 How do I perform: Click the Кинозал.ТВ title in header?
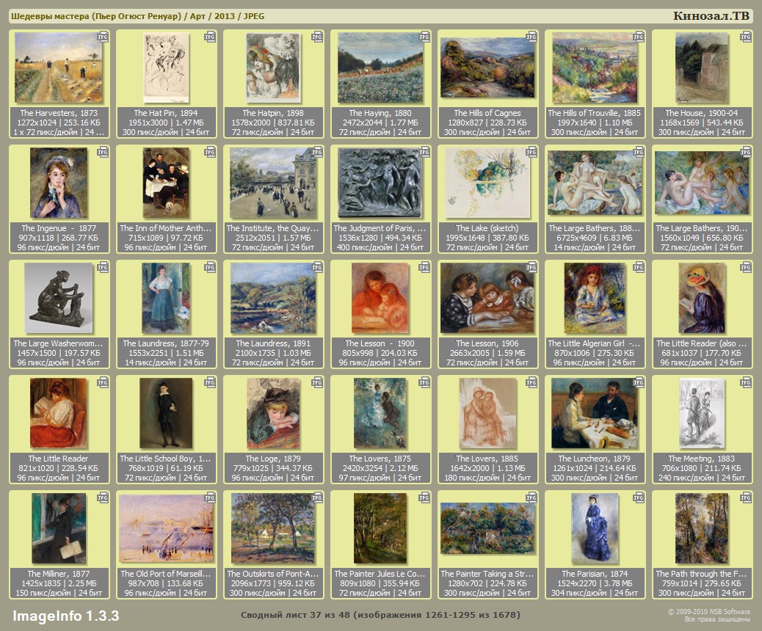[x=711, y=15]
